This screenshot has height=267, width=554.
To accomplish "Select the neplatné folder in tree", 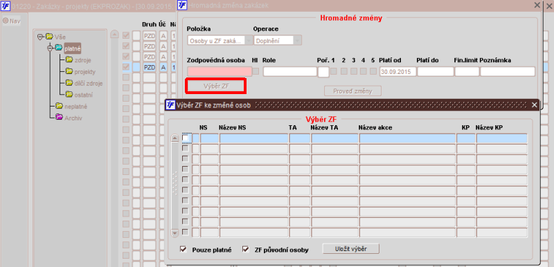I will click(75, 107).
